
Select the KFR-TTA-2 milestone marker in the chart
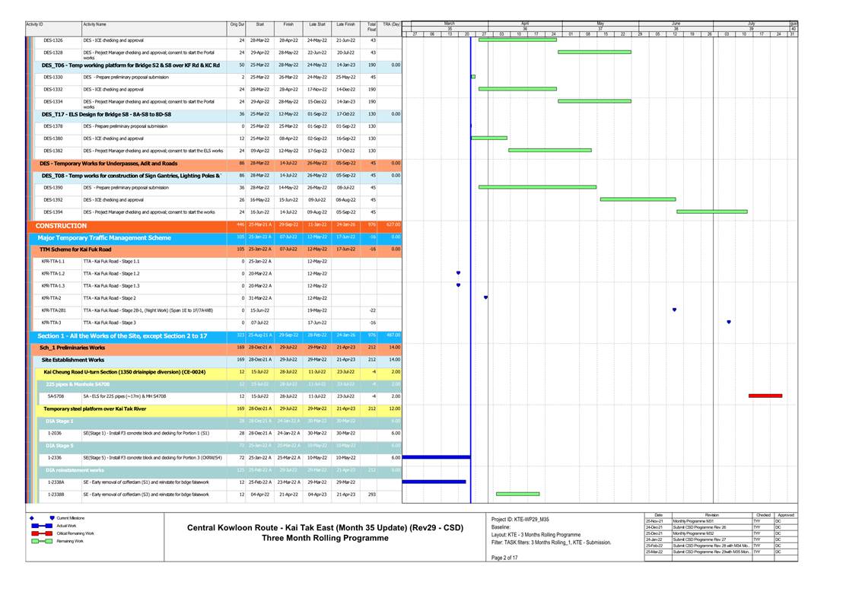[485, 298]
